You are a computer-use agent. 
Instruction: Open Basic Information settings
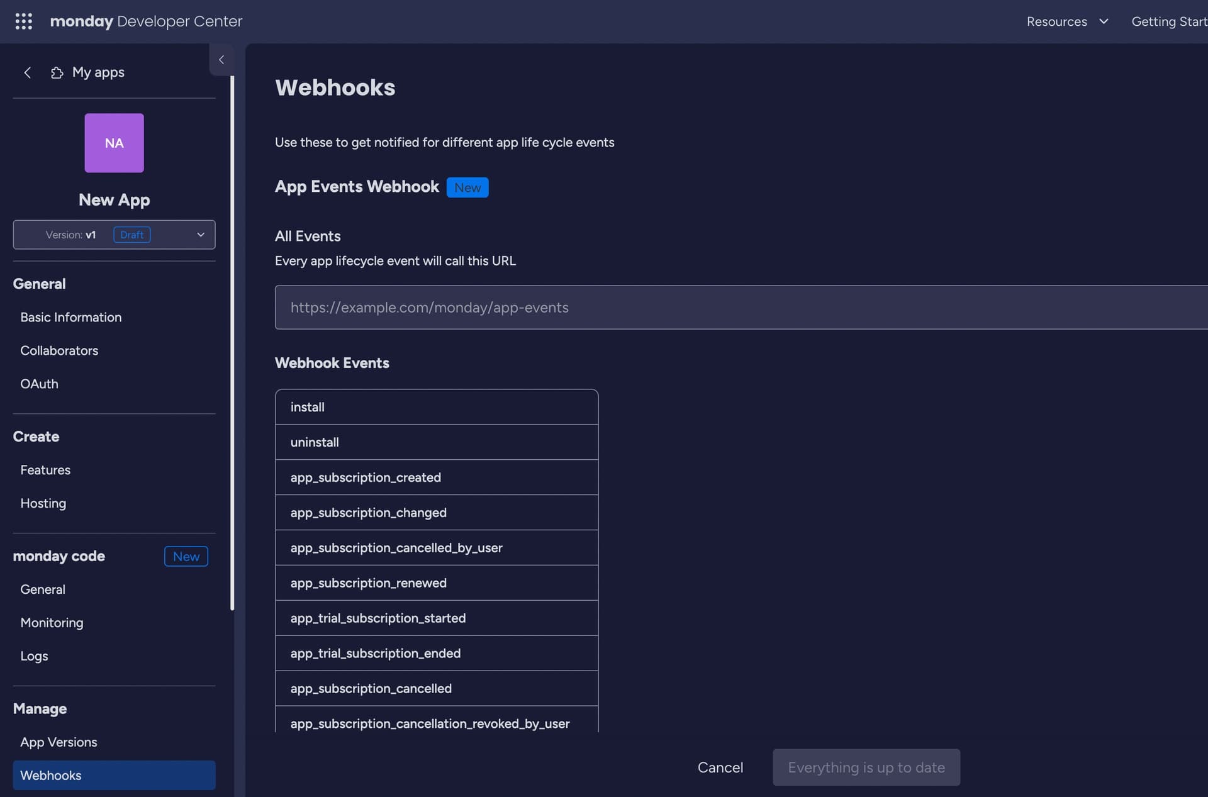[x=70, y=317]
